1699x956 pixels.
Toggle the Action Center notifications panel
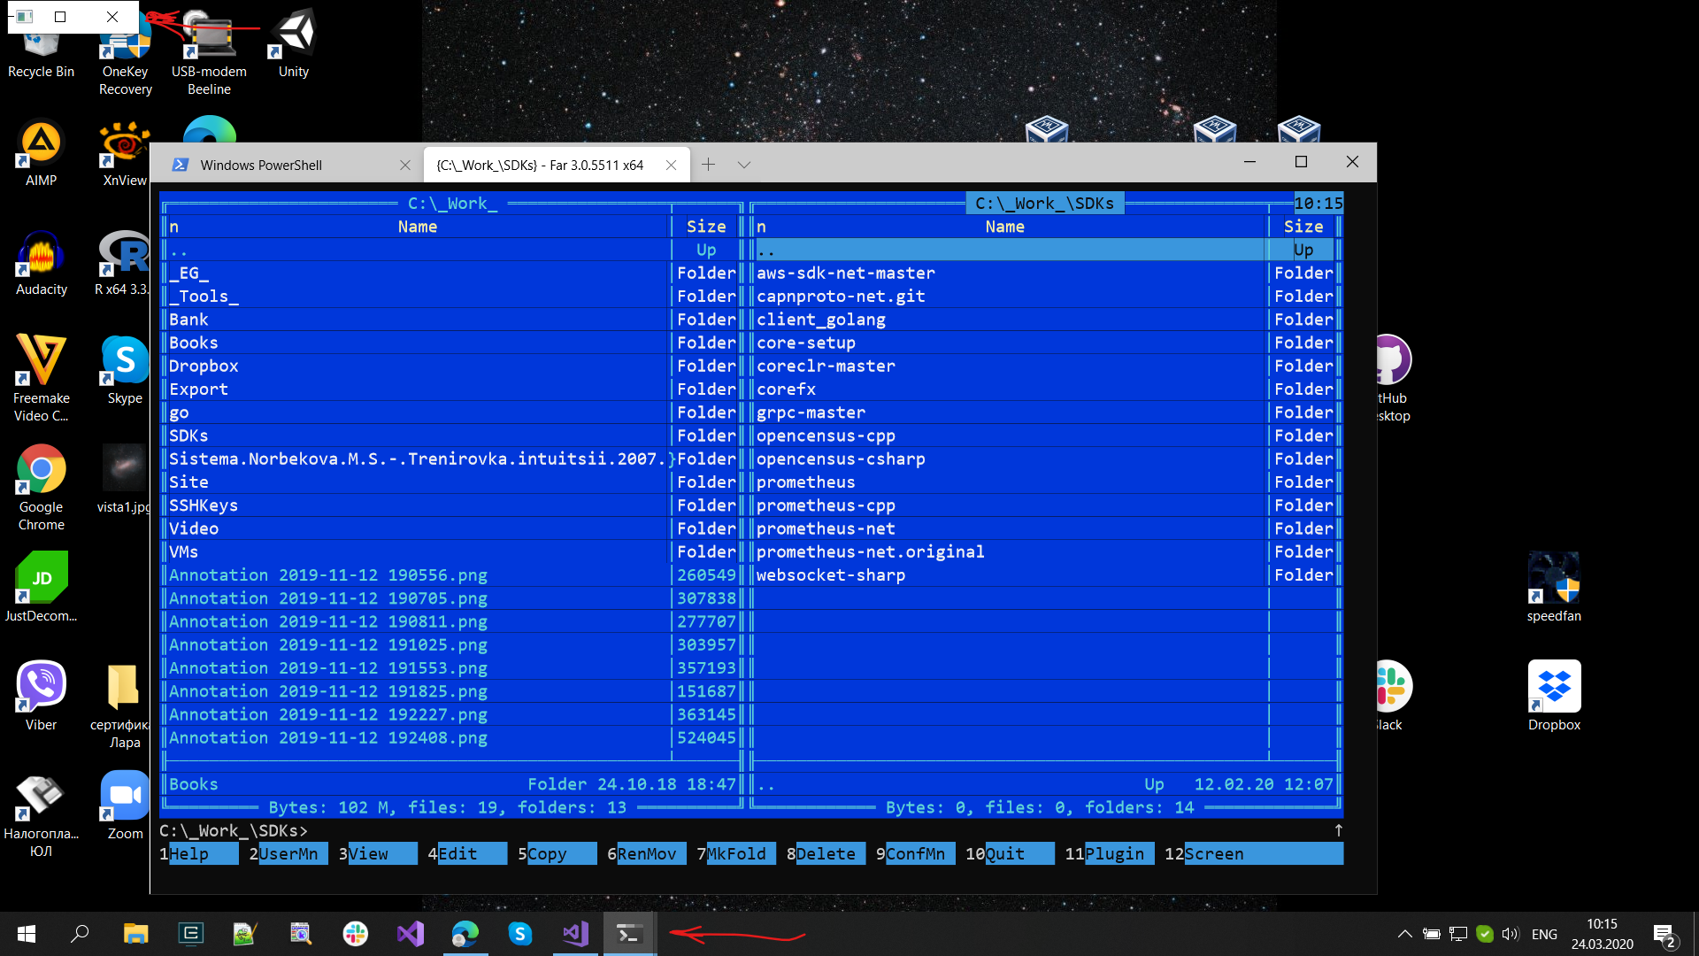[1667, 933]
